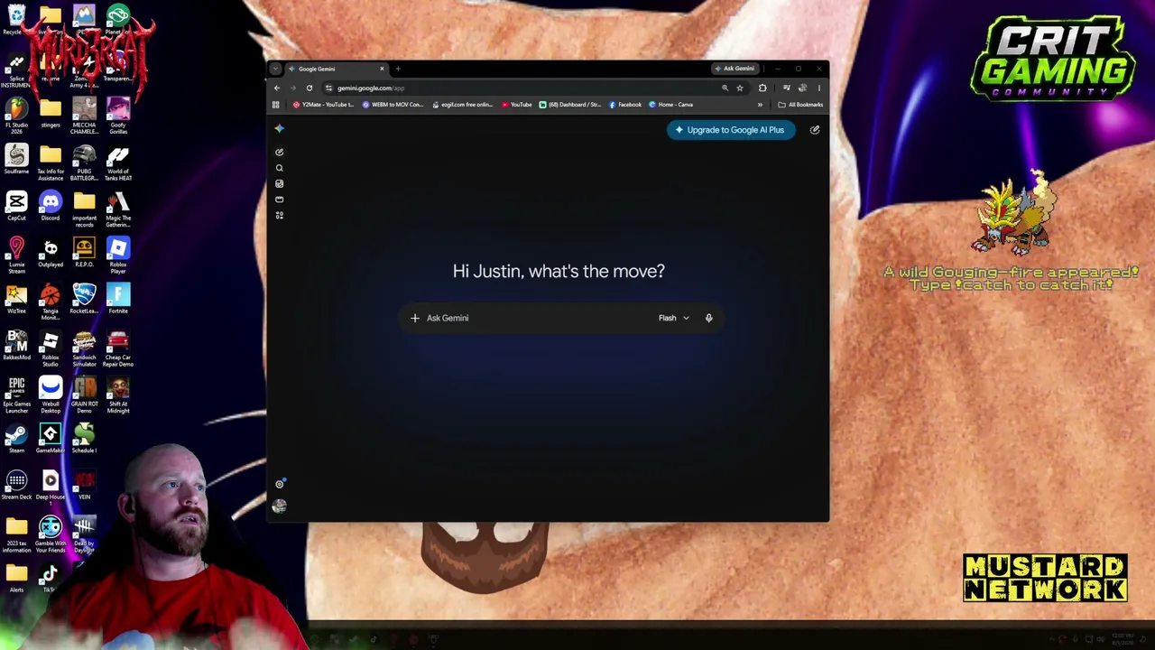
Task: Click the new chat icon beside Upgrade button
Action: [814, 130]
